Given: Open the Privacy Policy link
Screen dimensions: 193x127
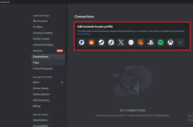Looking at the screenshot, I should pyautogui.click(x=84, y=34).
